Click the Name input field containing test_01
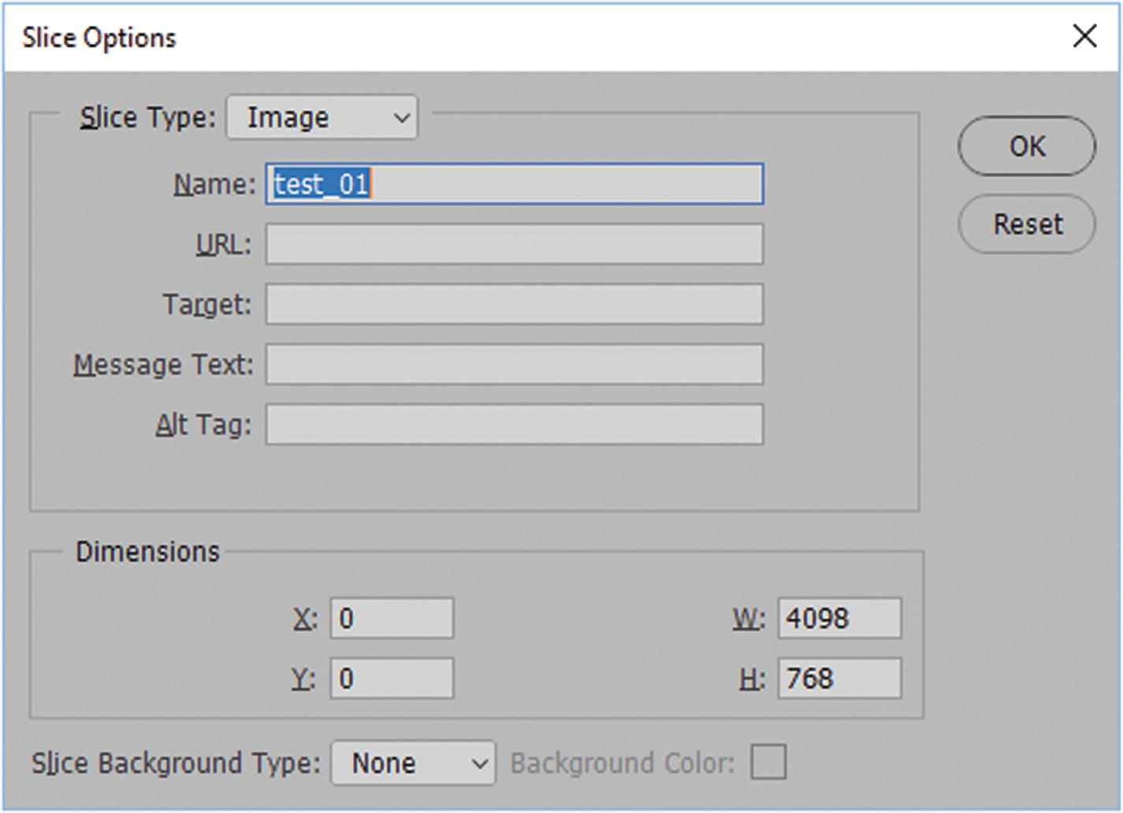 tap(514, 184)
